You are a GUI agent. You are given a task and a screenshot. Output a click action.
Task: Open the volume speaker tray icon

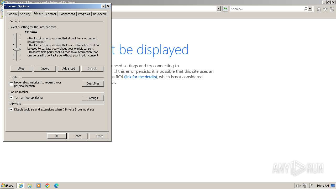(298, 186)
